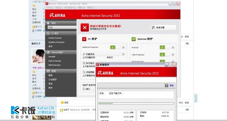Click the yellow reply bubble icon
Viewport: 227px width, 121px height.
(62, 103)
